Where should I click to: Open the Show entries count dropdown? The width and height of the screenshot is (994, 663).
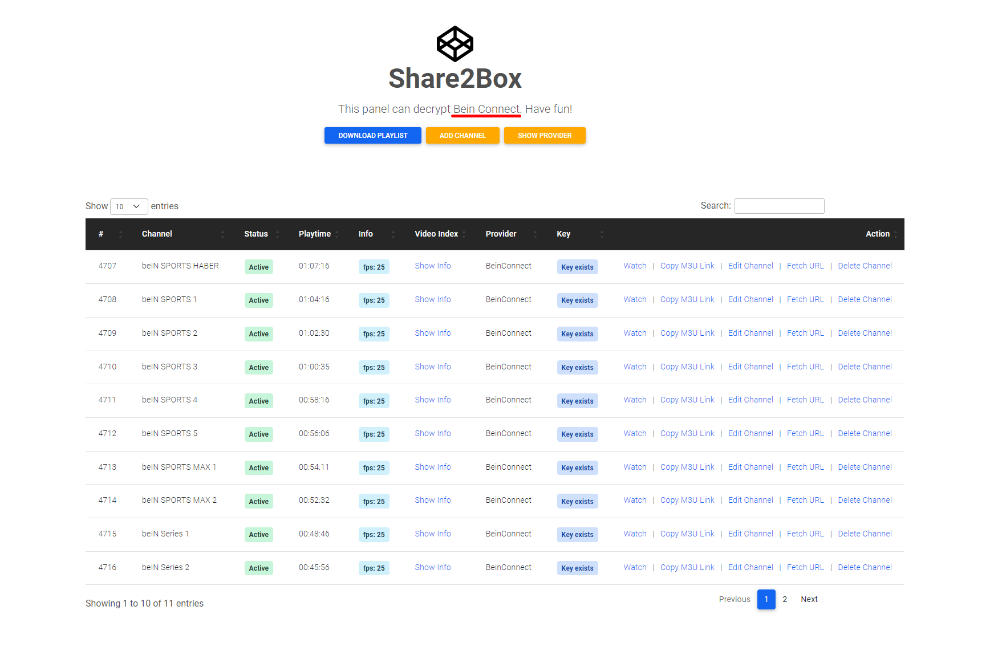coord(129,206)
